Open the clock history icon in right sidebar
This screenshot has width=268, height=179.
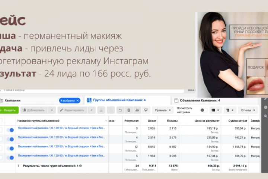(265, 107)
